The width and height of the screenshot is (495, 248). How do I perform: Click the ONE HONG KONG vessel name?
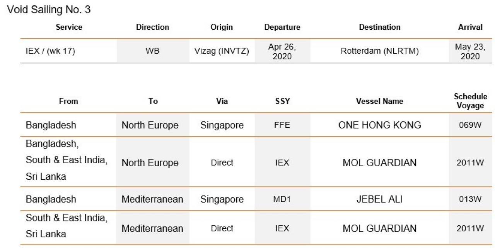tap(379, 125)
